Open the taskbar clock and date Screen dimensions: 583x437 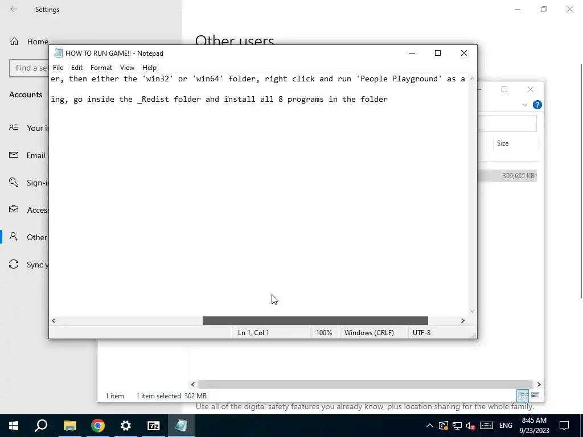[534, 426]
